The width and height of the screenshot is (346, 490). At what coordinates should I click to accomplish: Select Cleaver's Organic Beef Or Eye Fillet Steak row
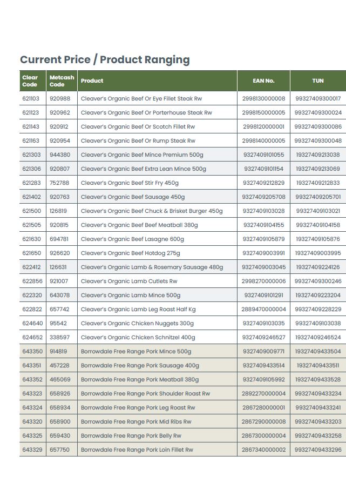(x=141, y=99)
